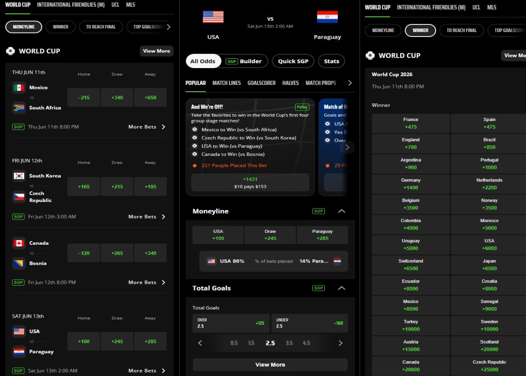This screenshot has height=376, width=526.
Task: Pick USA +100 in Moneyline section
Action: [x=218, y=235]
